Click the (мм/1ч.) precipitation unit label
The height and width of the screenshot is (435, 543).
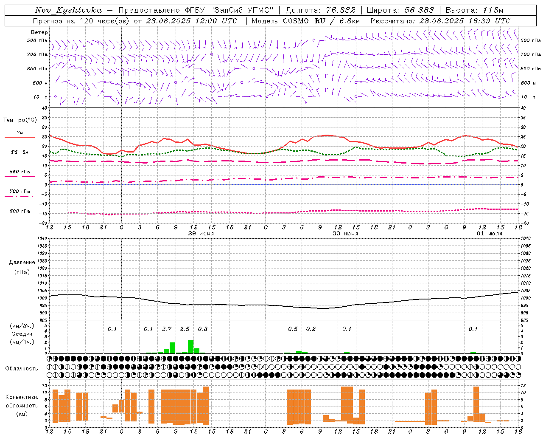coord(22,342)
